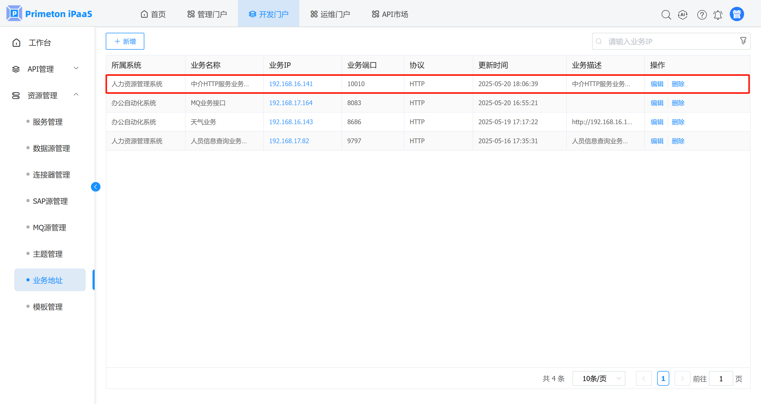
Task: Click the filter funnel icon in search box
Action: pos(743,41)
